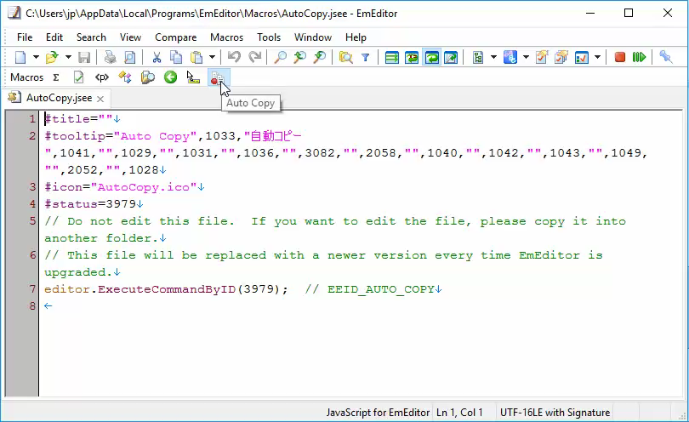Select the AutoCopy.jsee document tab
689x422 pixels.
tap(59, 98)
